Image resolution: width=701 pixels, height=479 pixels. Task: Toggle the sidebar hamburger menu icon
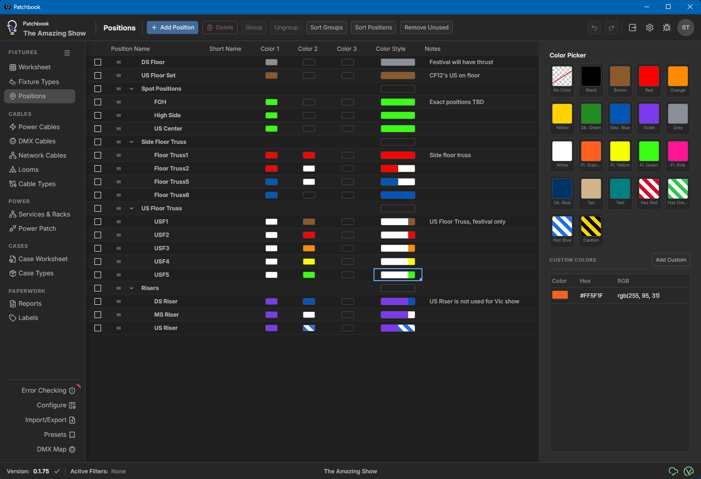point(67,53)
